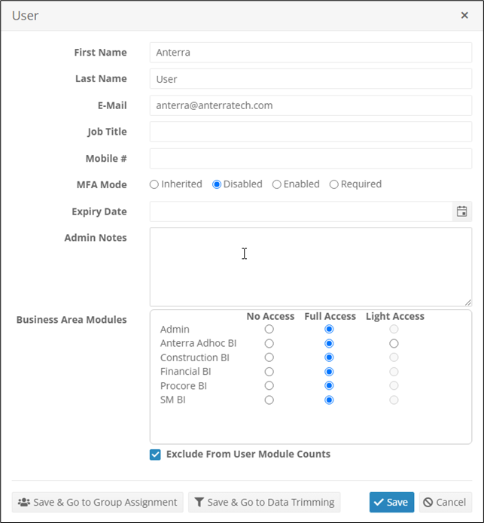
Task: Set Construction BI to No Access
Action: (269, 357)
